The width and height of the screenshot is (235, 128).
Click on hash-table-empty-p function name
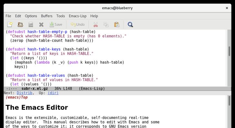coord(47,32)
